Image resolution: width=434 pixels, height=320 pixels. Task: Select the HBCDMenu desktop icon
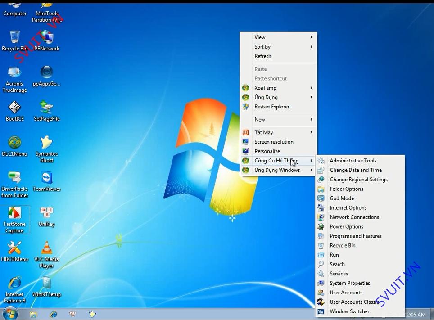click(15, 252)
